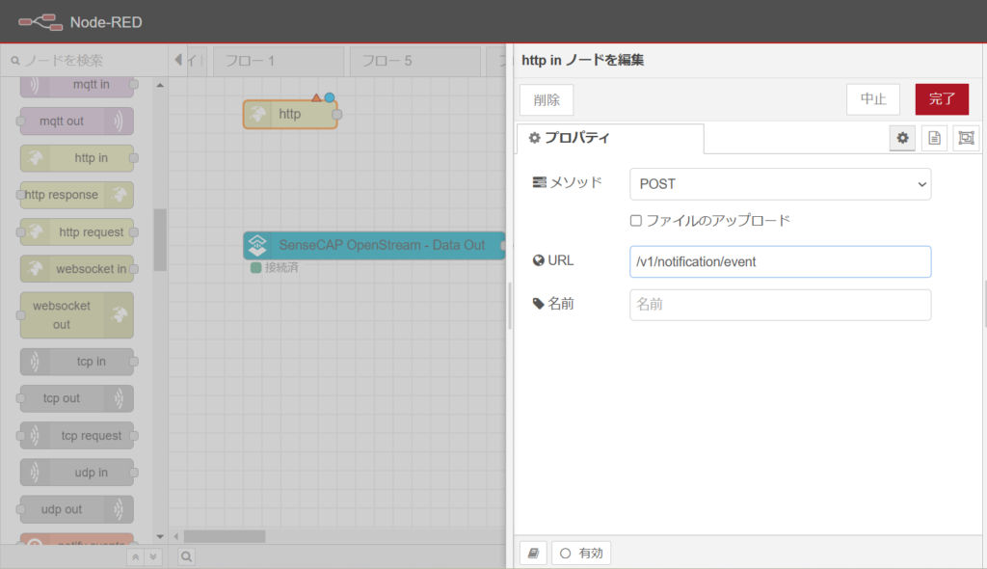Select the http request palette node
The image size is (987, 569).
(77, 231)
